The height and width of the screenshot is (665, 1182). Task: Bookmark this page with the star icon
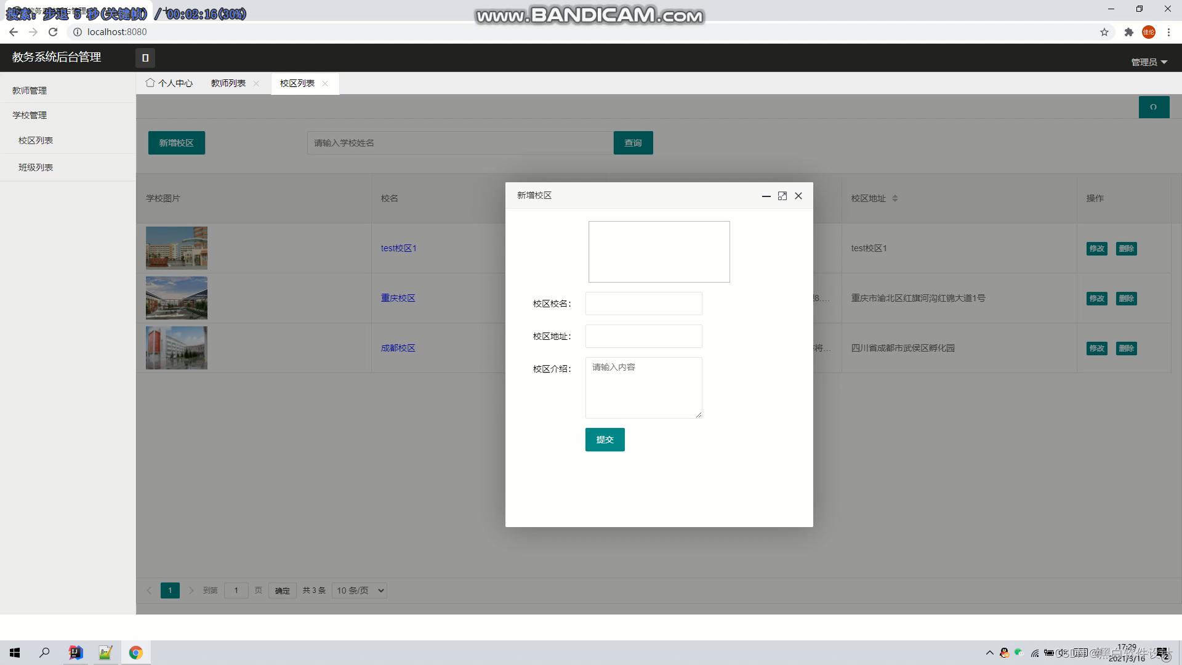[1104, 32]
